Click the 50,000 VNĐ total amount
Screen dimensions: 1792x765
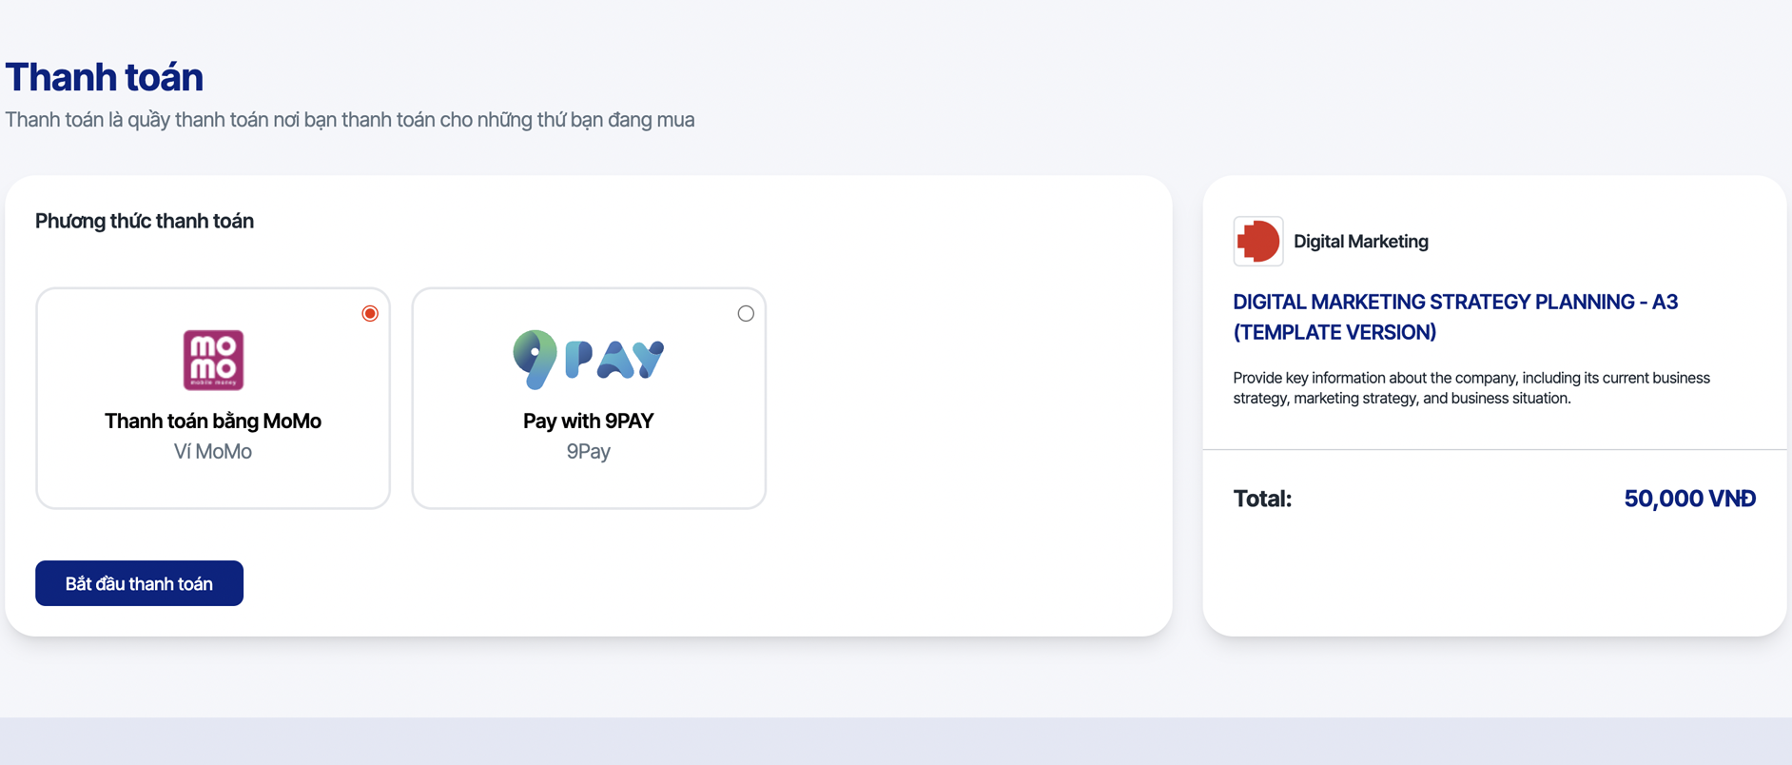click(1688, 499)
